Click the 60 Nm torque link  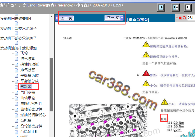pos(179,126)
